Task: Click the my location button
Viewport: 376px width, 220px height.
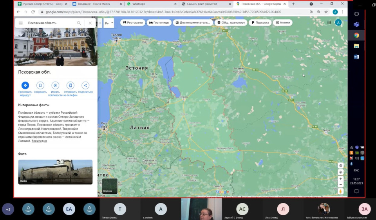Action: click(x=340, y=172)
